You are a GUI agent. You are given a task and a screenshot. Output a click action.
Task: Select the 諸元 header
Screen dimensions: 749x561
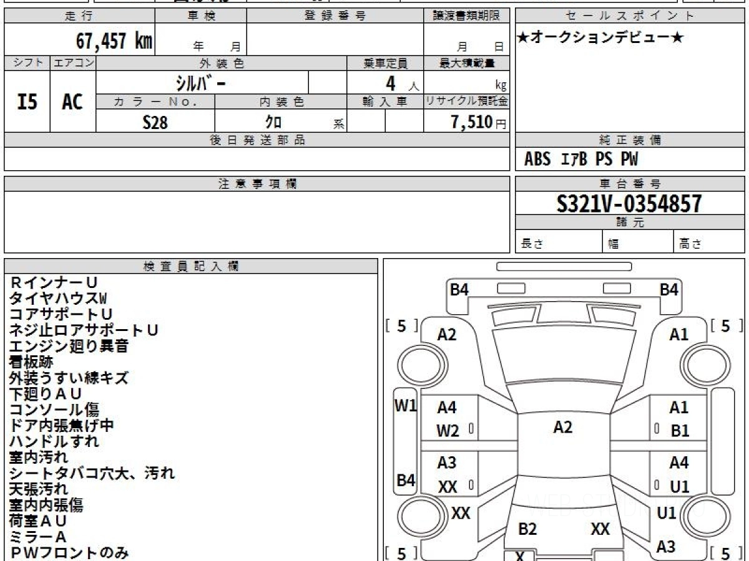[630, 222]
